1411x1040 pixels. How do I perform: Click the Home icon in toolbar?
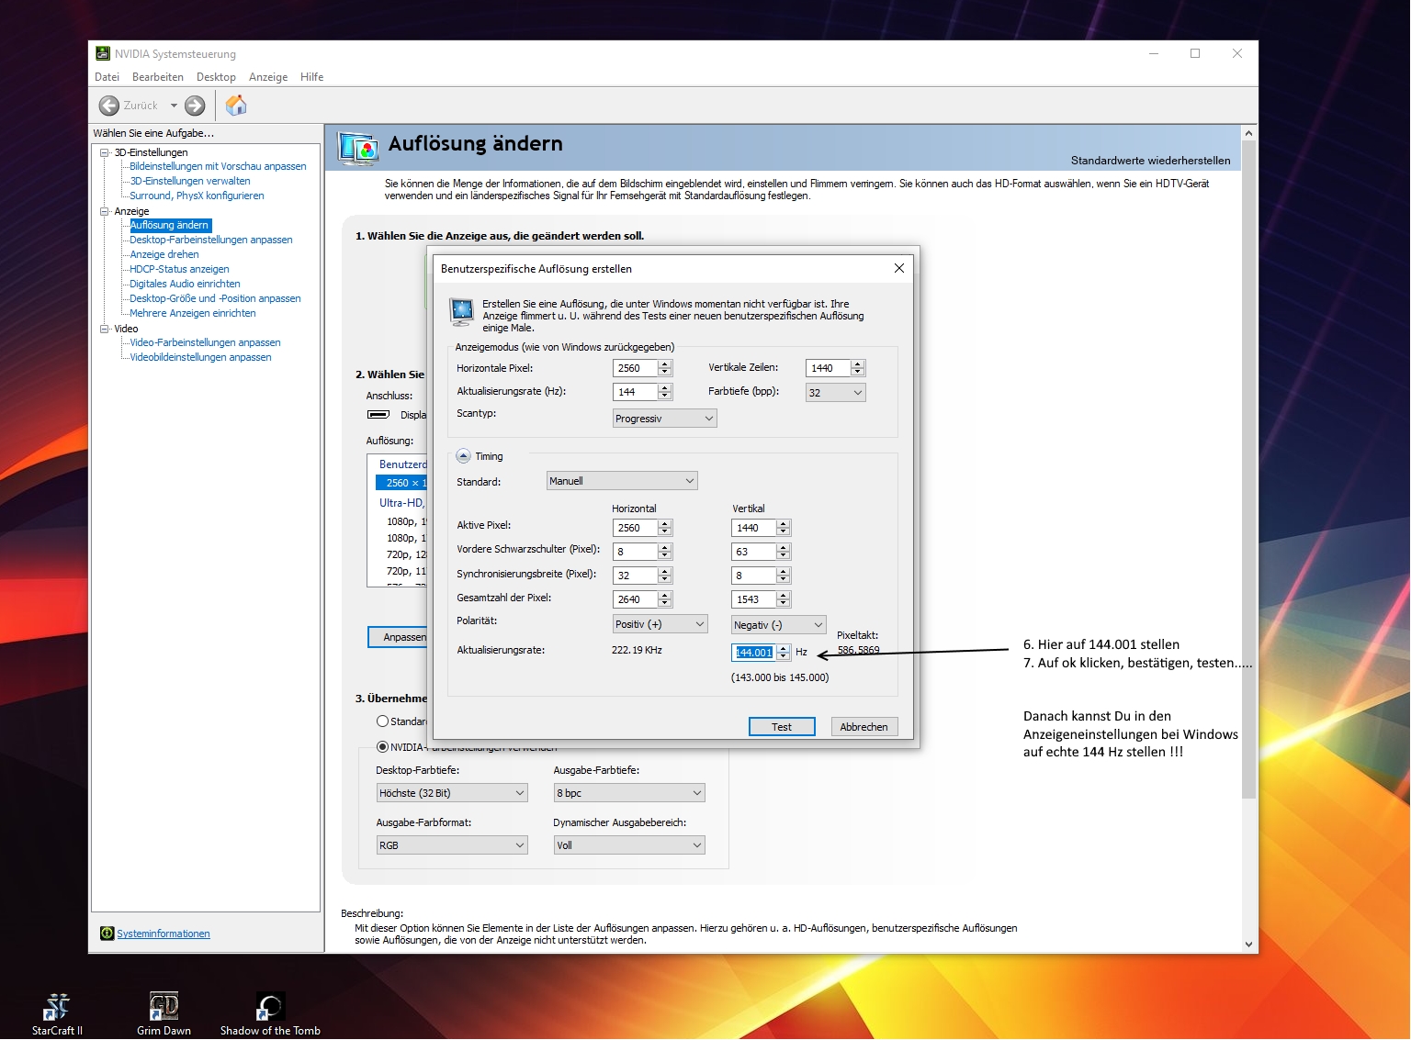tap(236, 106)
